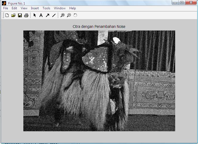Enable the Edit Plot arrow pointer tool

click(x=35, y=15)
